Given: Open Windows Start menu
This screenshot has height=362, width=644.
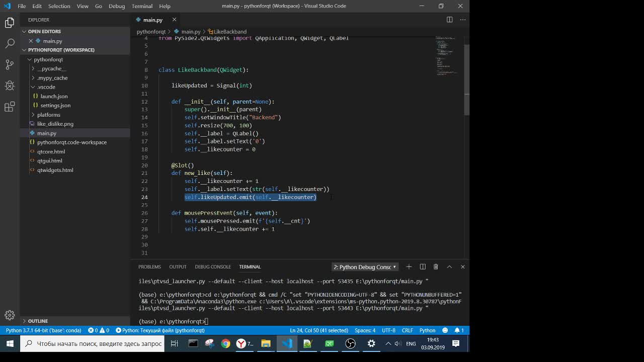Looking at the screenshot, I should [x=10, y=343].
